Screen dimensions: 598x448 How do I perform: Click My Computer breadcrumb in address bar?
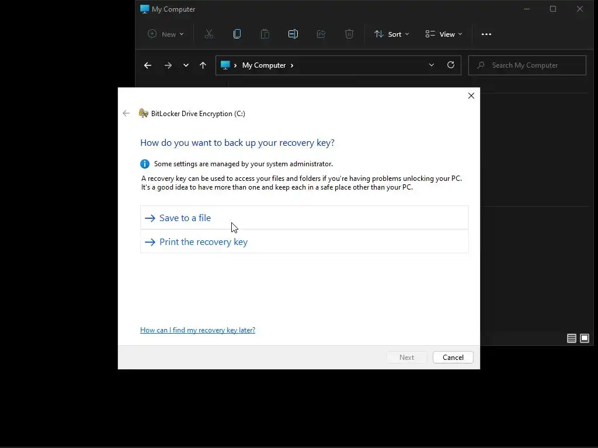[x=264, y=65]
